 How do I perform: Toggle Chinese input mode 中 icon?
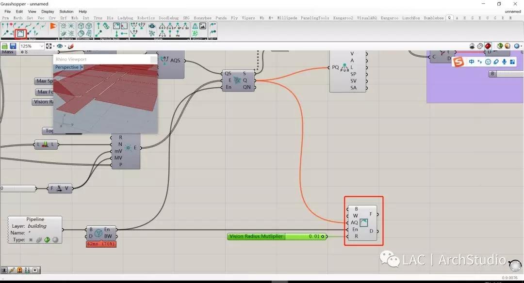[472, 62]
